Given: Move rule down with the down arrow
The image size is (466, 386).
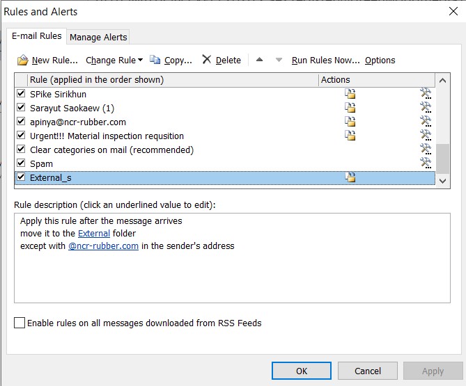Looking at the screenshot, I should click(x=279, y=61).
